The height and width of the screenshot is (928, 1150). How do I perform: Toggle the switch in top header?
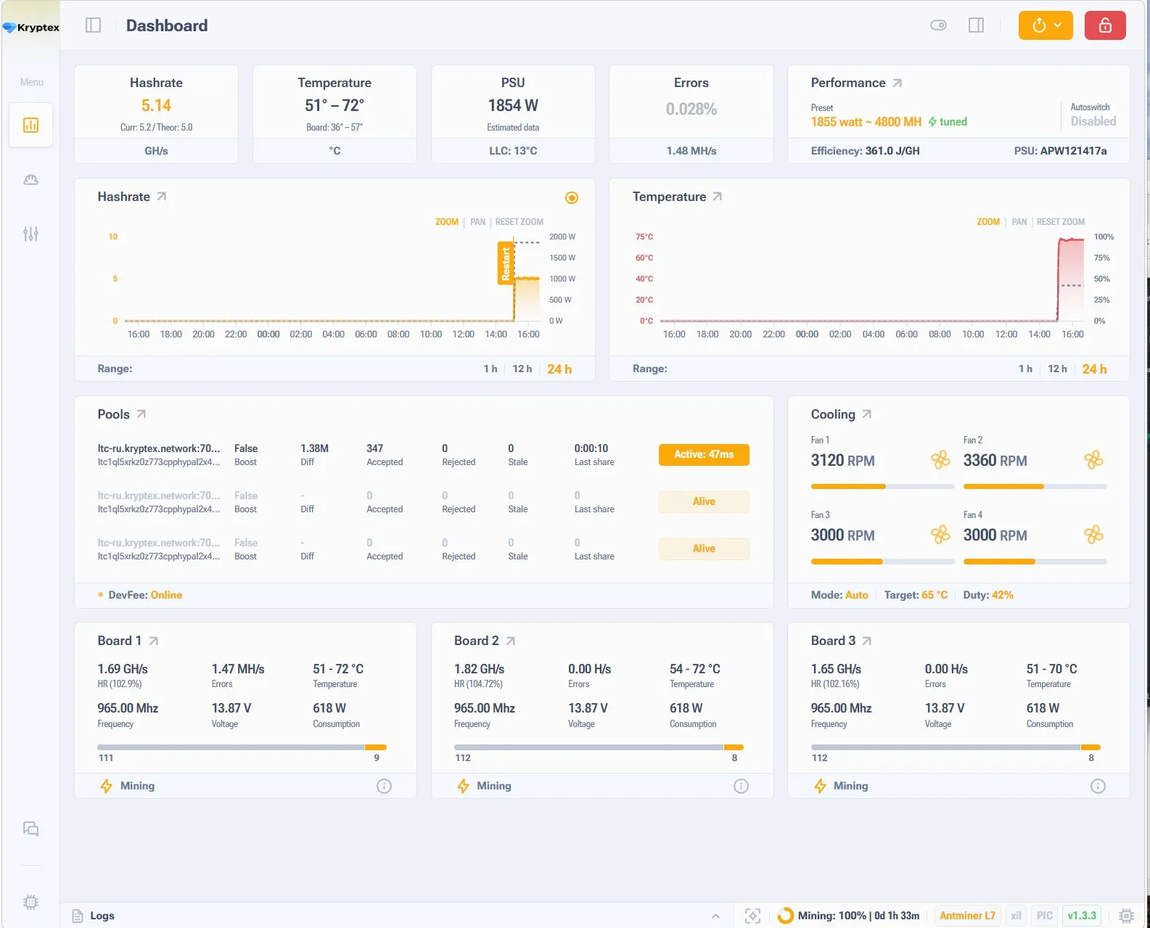coord(938,25)
